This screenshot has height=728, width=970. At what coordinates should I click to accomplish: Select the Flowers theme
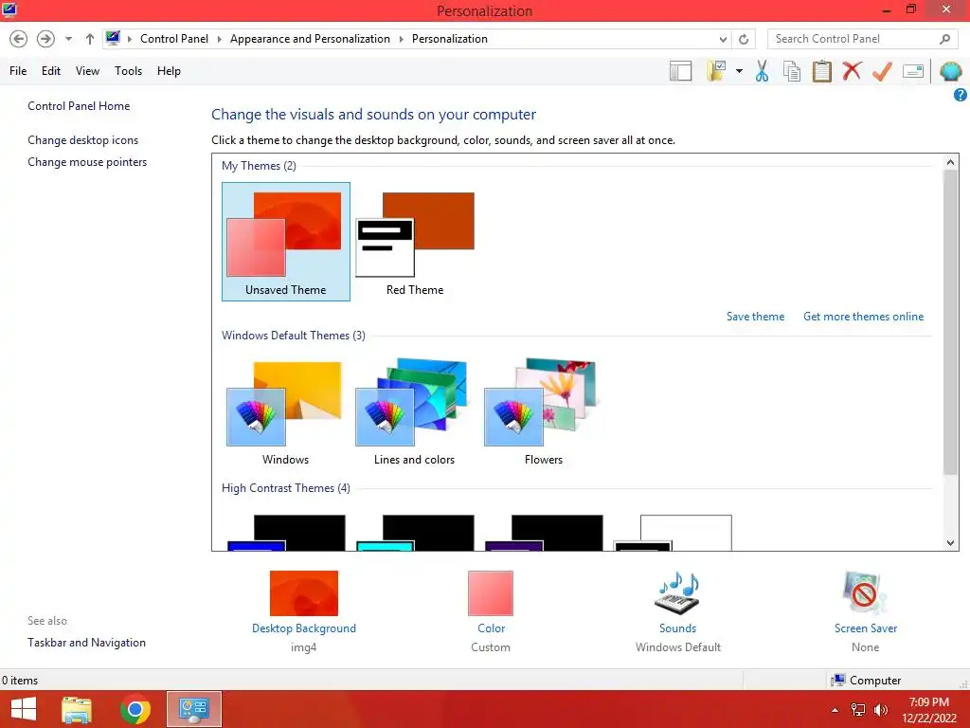543,411
